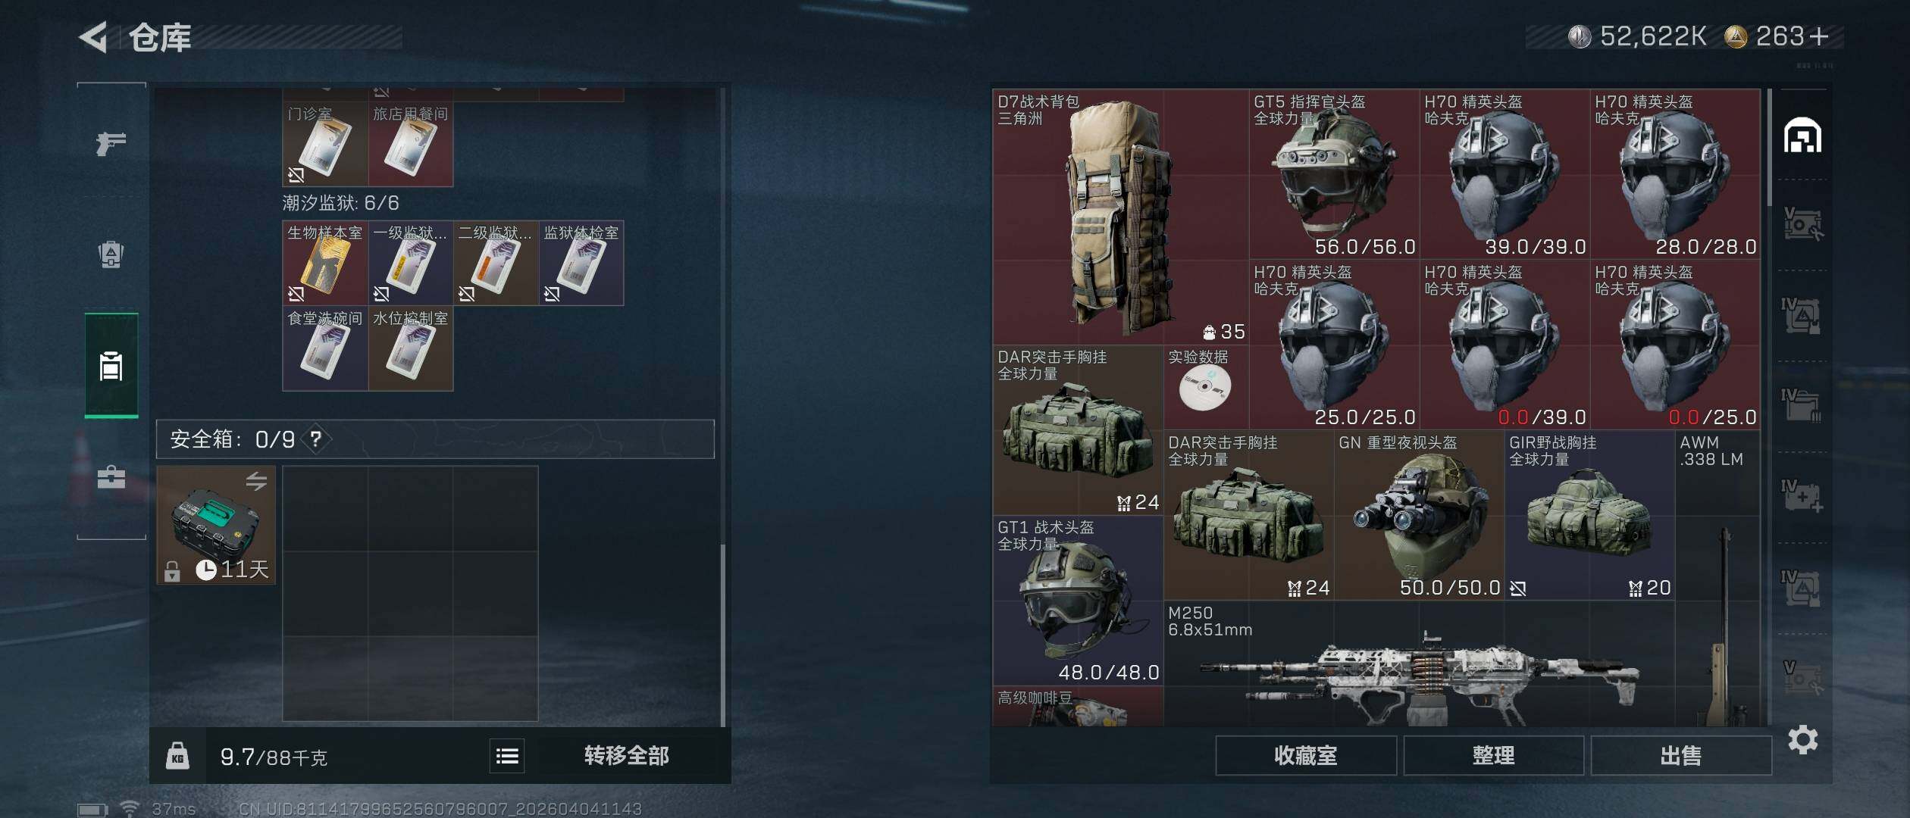
Task: Click the 出售 sell button
Action: pos(1680,755)
